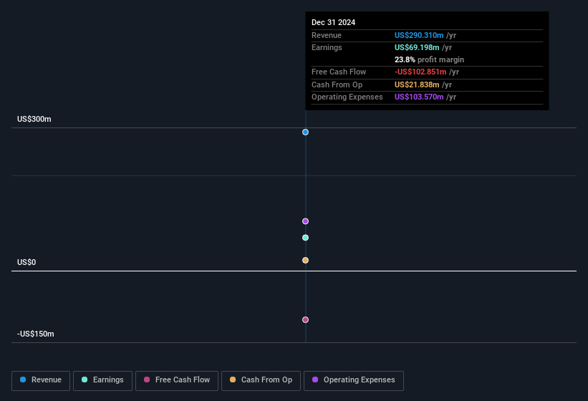Click the Cash From Op tooltip label

coord(337,84)
